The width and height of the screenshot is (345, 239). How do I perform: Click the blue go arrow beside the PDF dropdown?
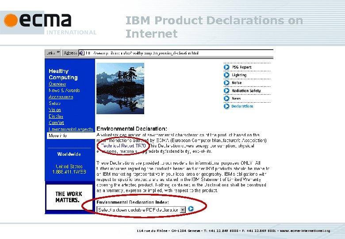(191, 208)
